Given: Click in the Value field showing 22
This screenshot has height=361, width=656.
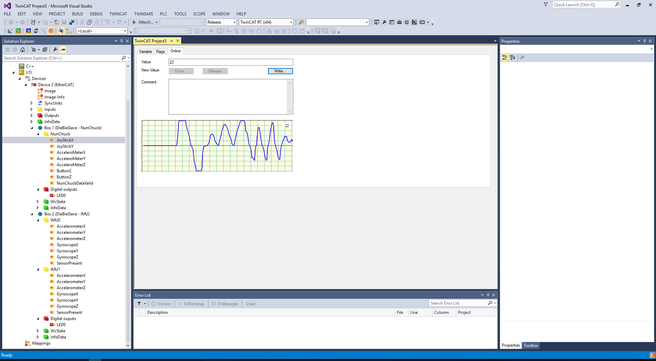Looking at the screenshot, I should 231,62.
